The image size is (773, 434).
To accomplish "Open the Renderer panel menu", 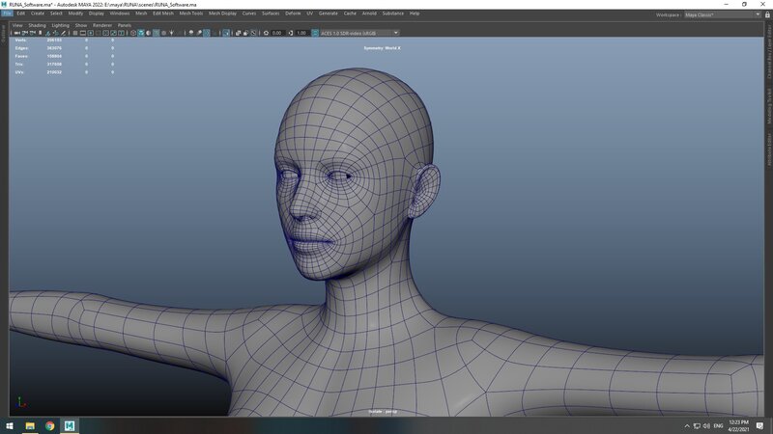I will [102, 25].
